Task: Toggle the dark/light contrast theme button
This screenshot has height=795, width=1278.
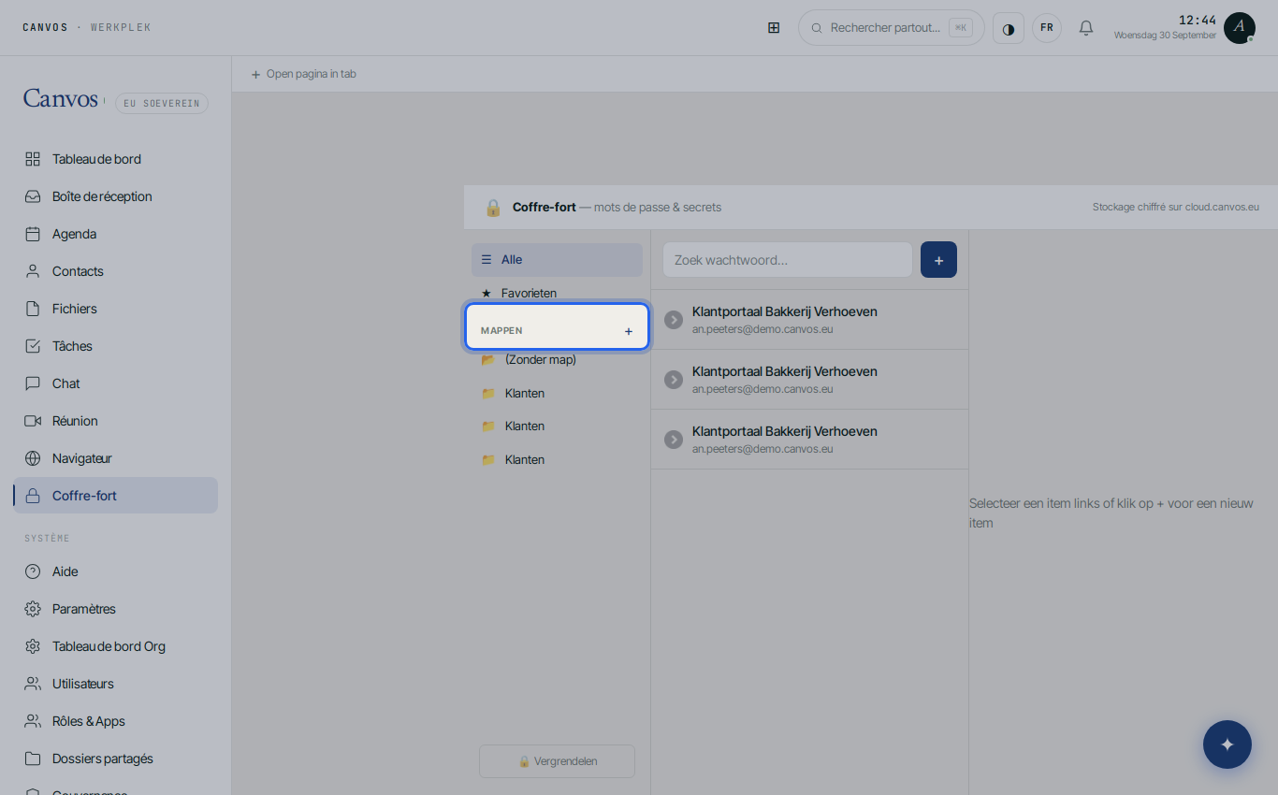Action: click(1009, 28)
